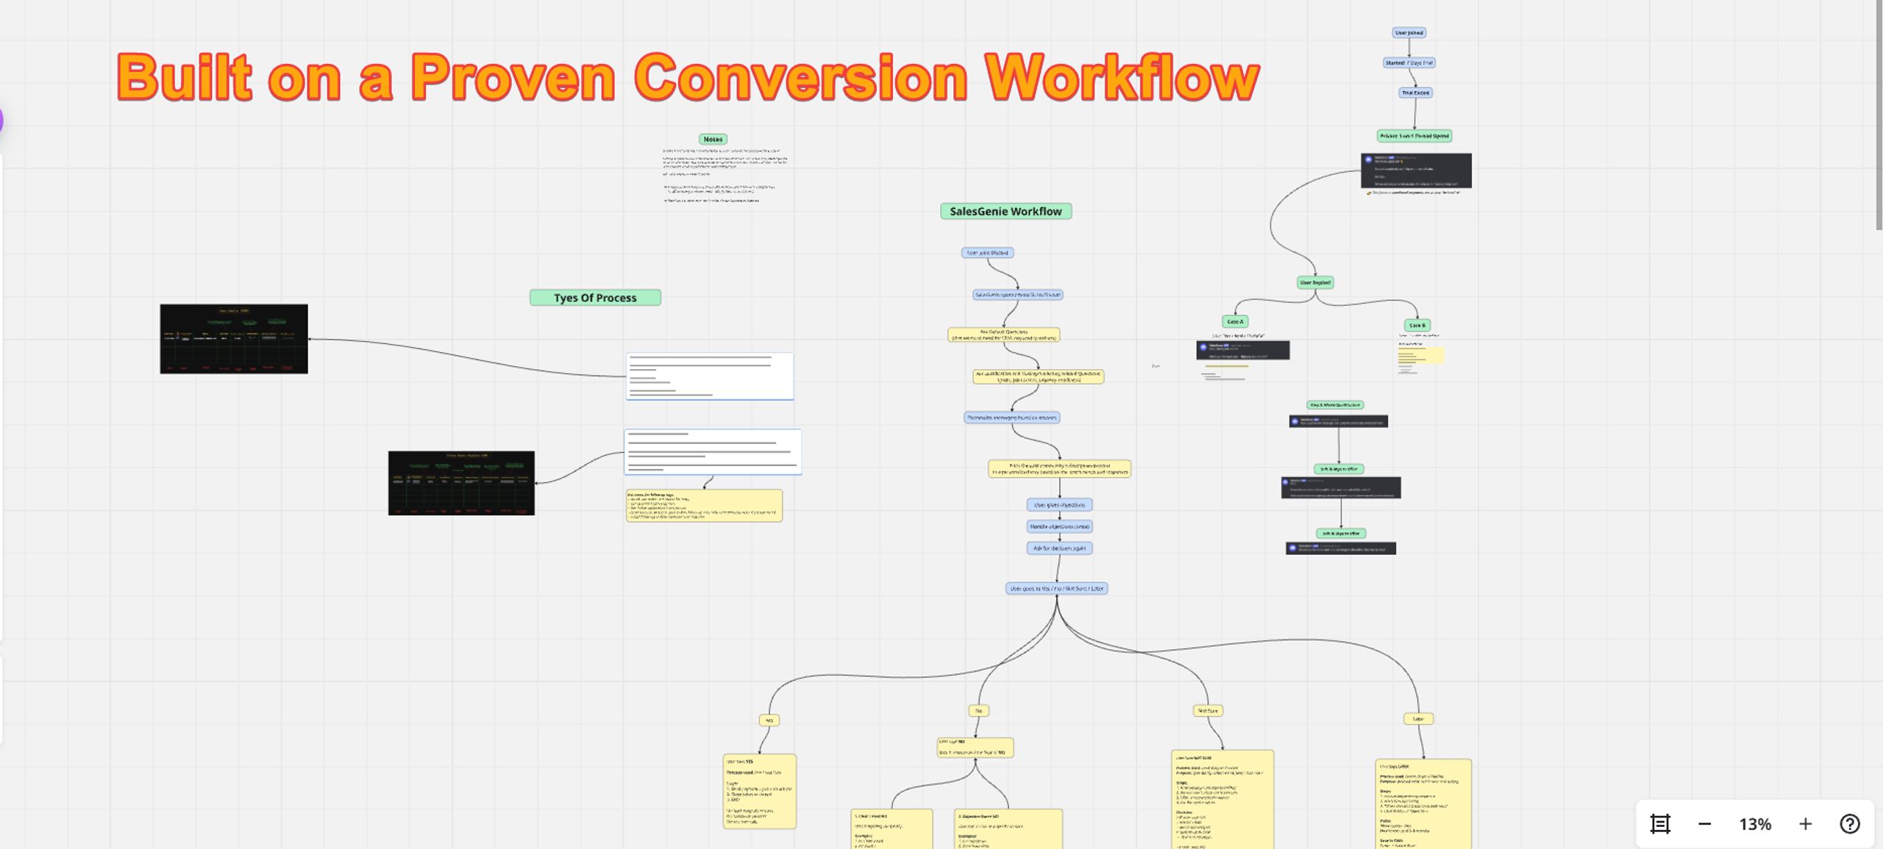Select the Ask Default Questions yellow node
This screenshot has width=1883, height=849.
[x=1004, y=334]
